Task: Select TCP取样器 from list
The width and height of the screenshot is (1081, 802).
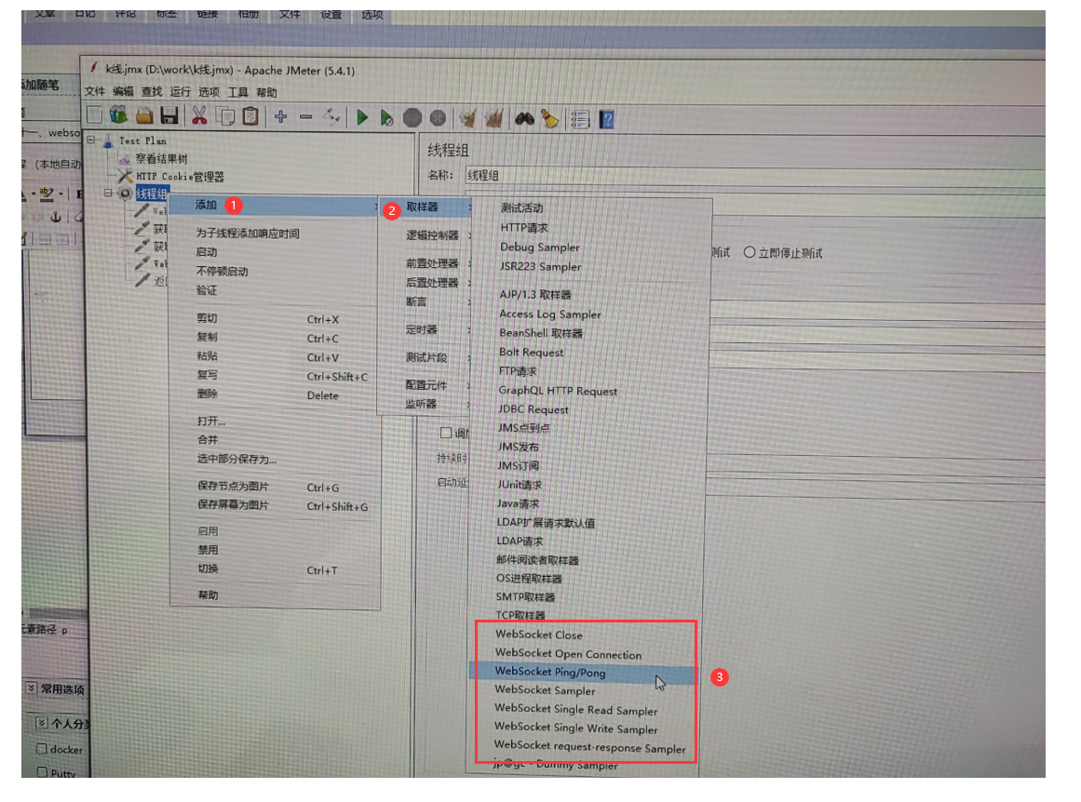Action: 520,615
